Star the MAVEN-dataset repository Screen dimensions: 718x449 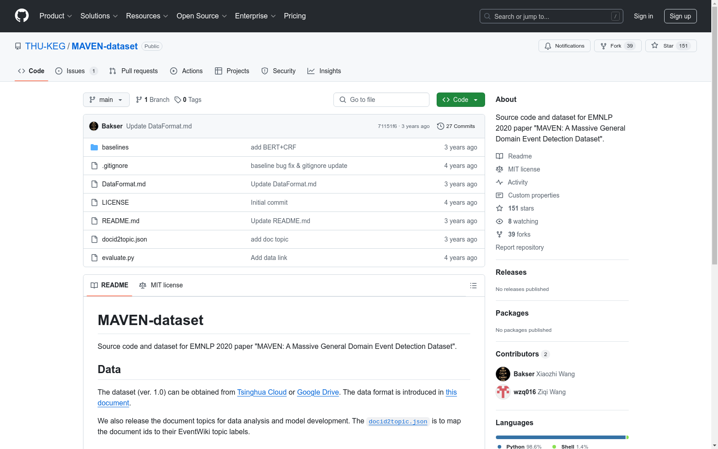(x=671, y=46)
